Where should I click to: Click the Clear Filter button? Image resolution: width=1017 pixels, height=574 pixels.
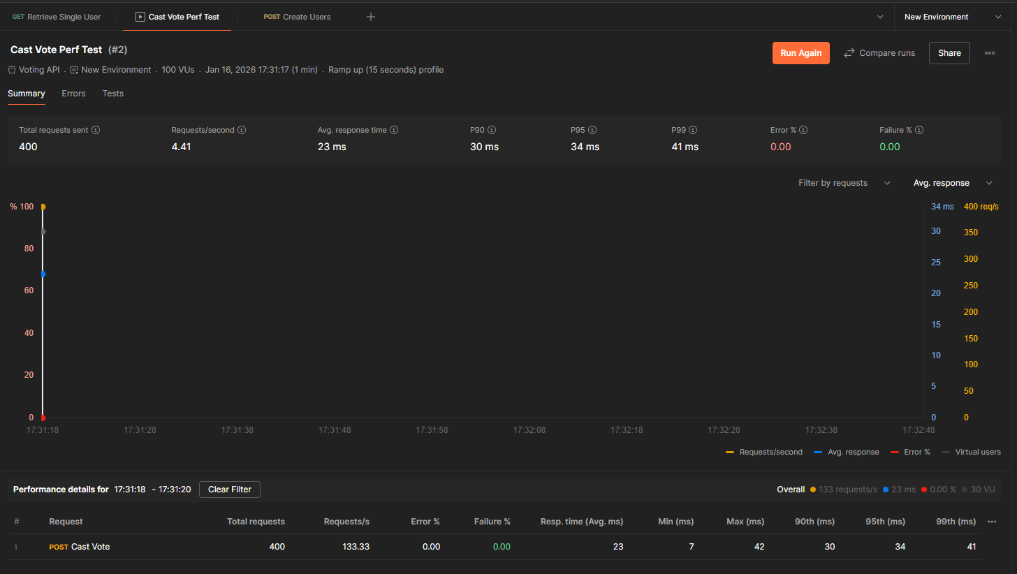pyautogui.click(x=230, y=490)
